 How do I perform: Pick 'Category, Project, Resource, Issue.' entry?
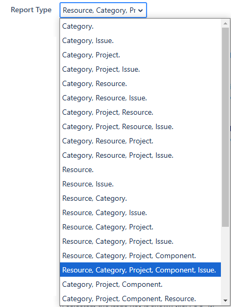[x=140, y=126]
